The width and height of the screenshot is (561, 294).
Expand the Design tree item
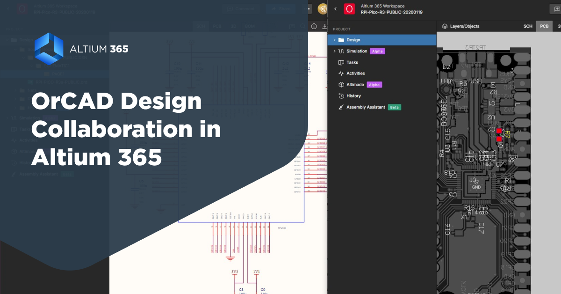point(334,40)
